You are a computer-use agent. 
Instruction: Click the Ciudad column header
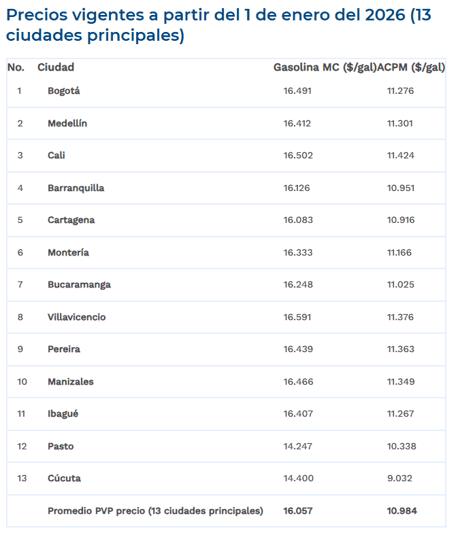coord(56,67)
